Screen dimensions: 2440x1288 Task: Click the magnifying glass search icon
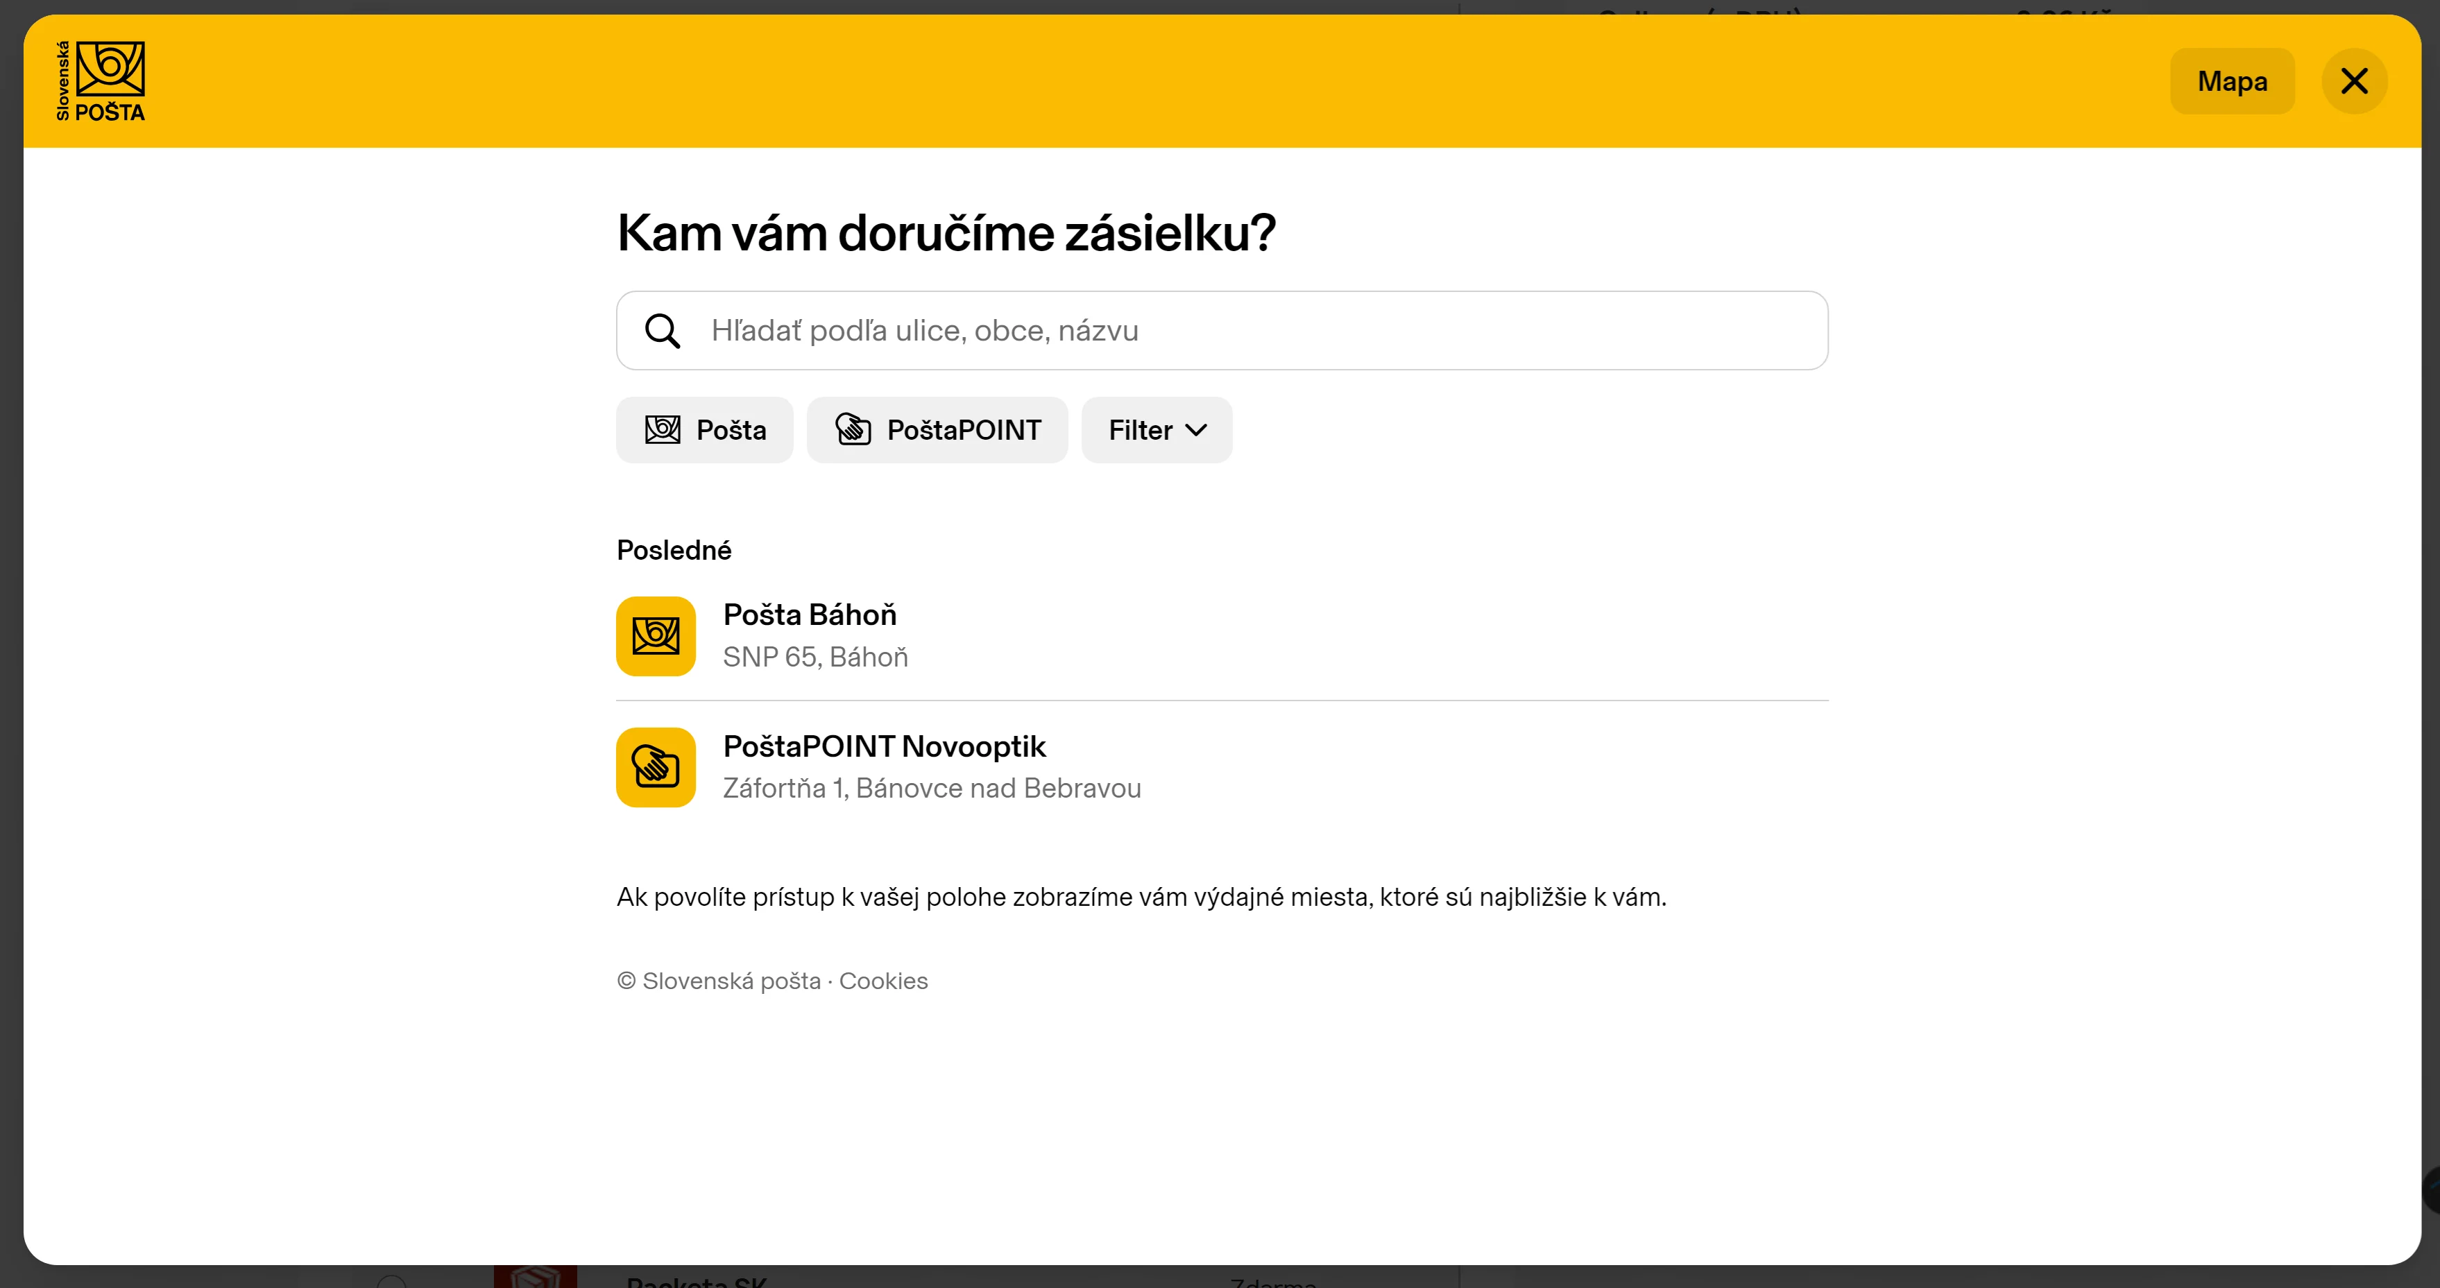[x=662, y=332]
